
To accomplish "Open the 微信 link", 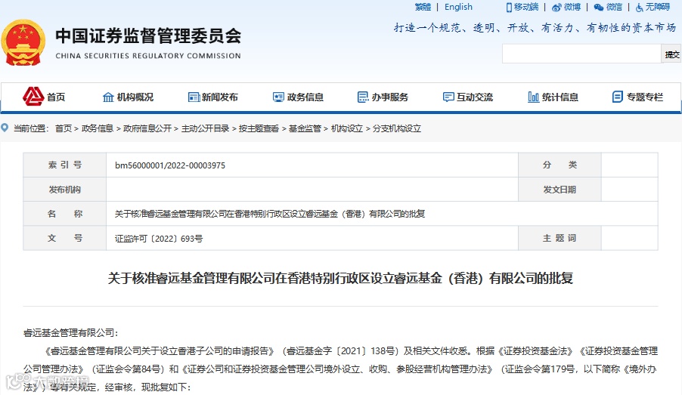I will (x=614, y=7).
